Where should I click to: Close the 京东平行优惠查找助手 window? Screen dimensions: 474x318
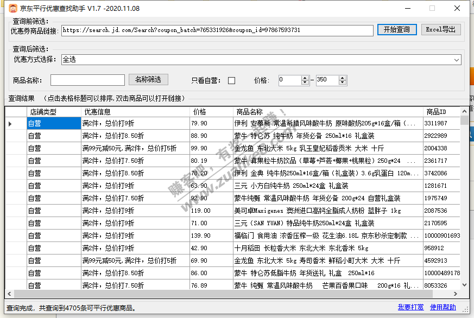[x=457, y=8]
